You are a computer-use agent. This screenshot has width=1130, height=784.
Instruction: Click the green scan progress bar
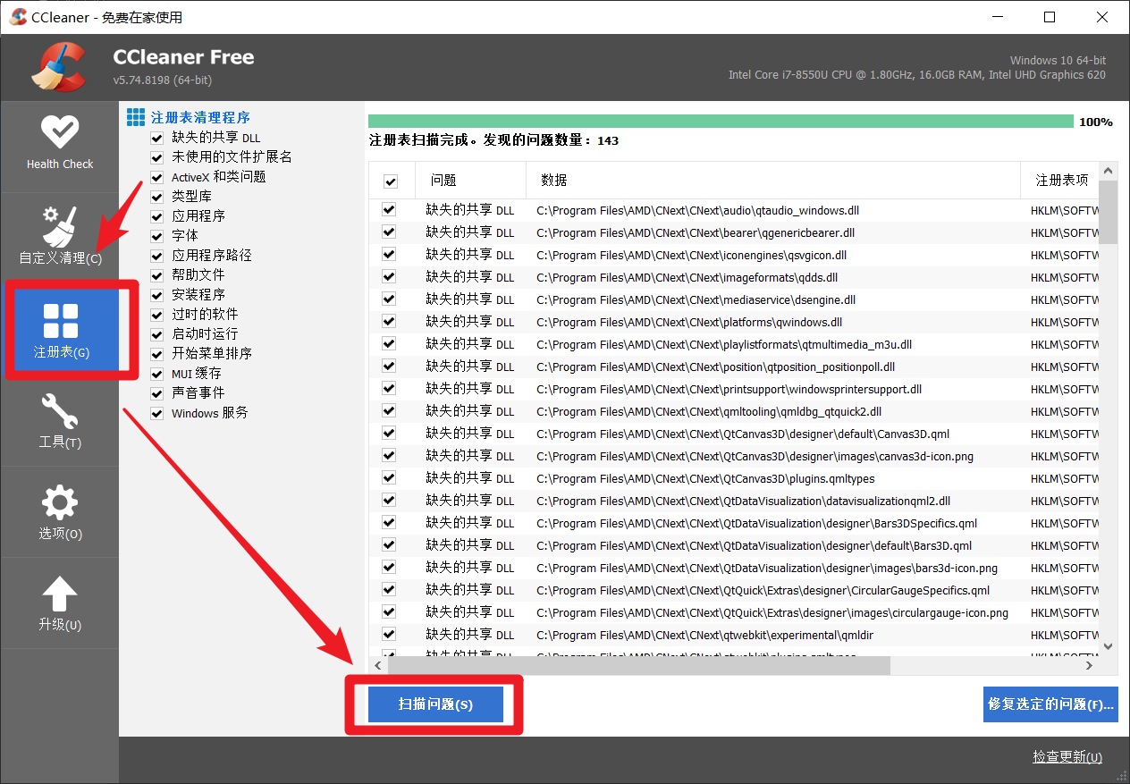point(721,122)
